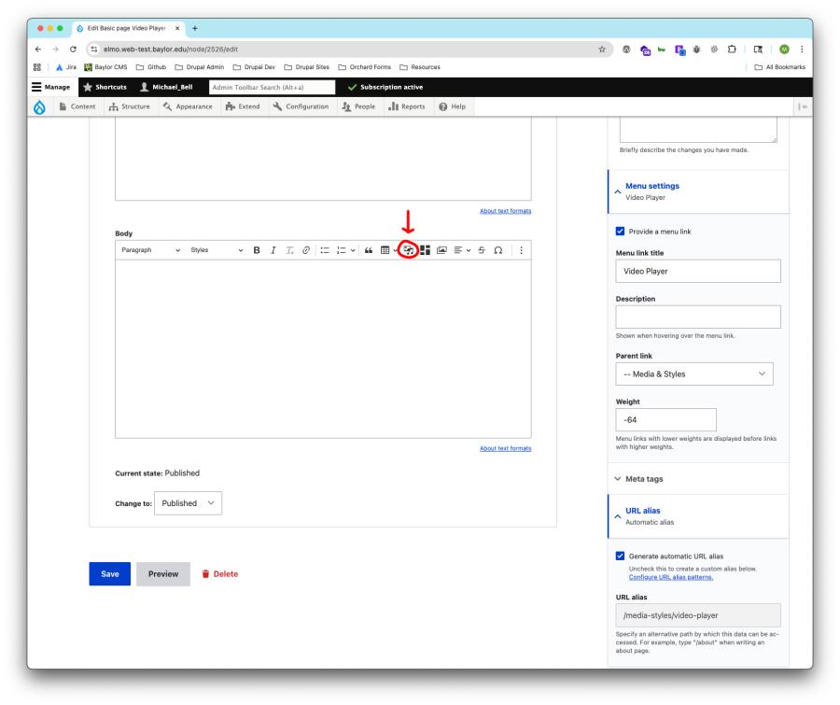Show more toolbar items in Body editor
Viewport: 840px width, 705px height.
521,250
